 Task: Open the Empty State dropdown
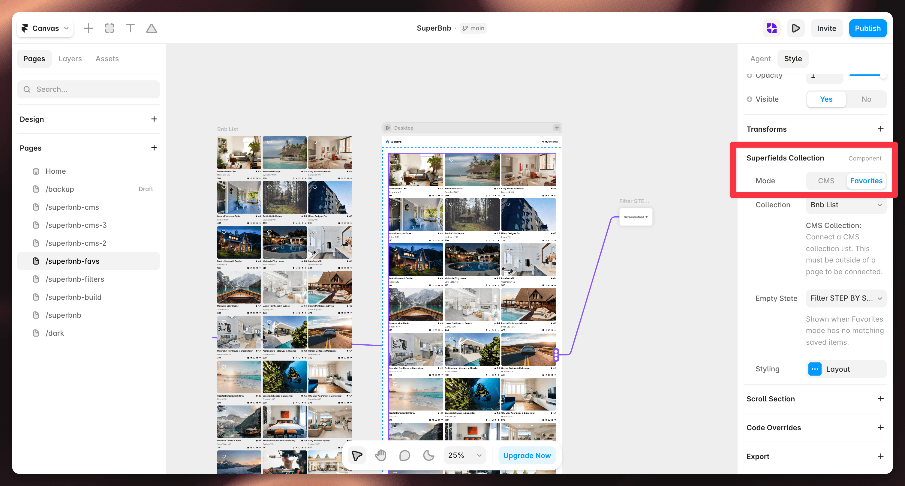pos(846,298)
